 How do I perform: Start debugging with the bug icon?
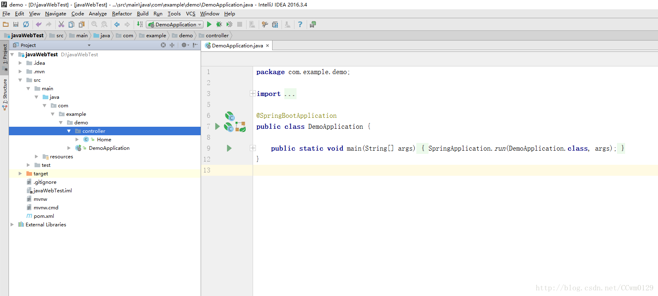[x=219, y=24]
